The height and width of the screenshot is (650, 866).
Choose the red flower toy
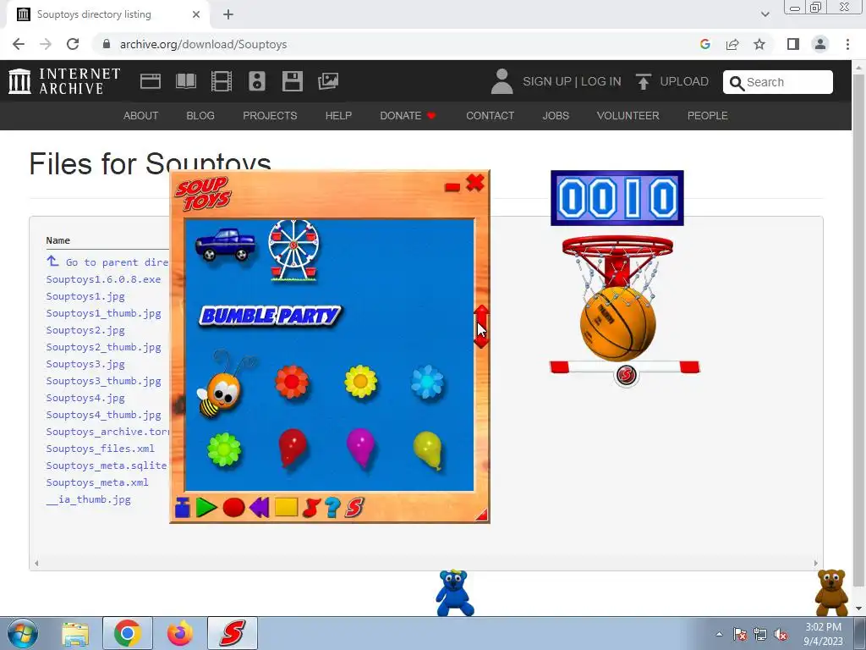(x=292, y=382)
